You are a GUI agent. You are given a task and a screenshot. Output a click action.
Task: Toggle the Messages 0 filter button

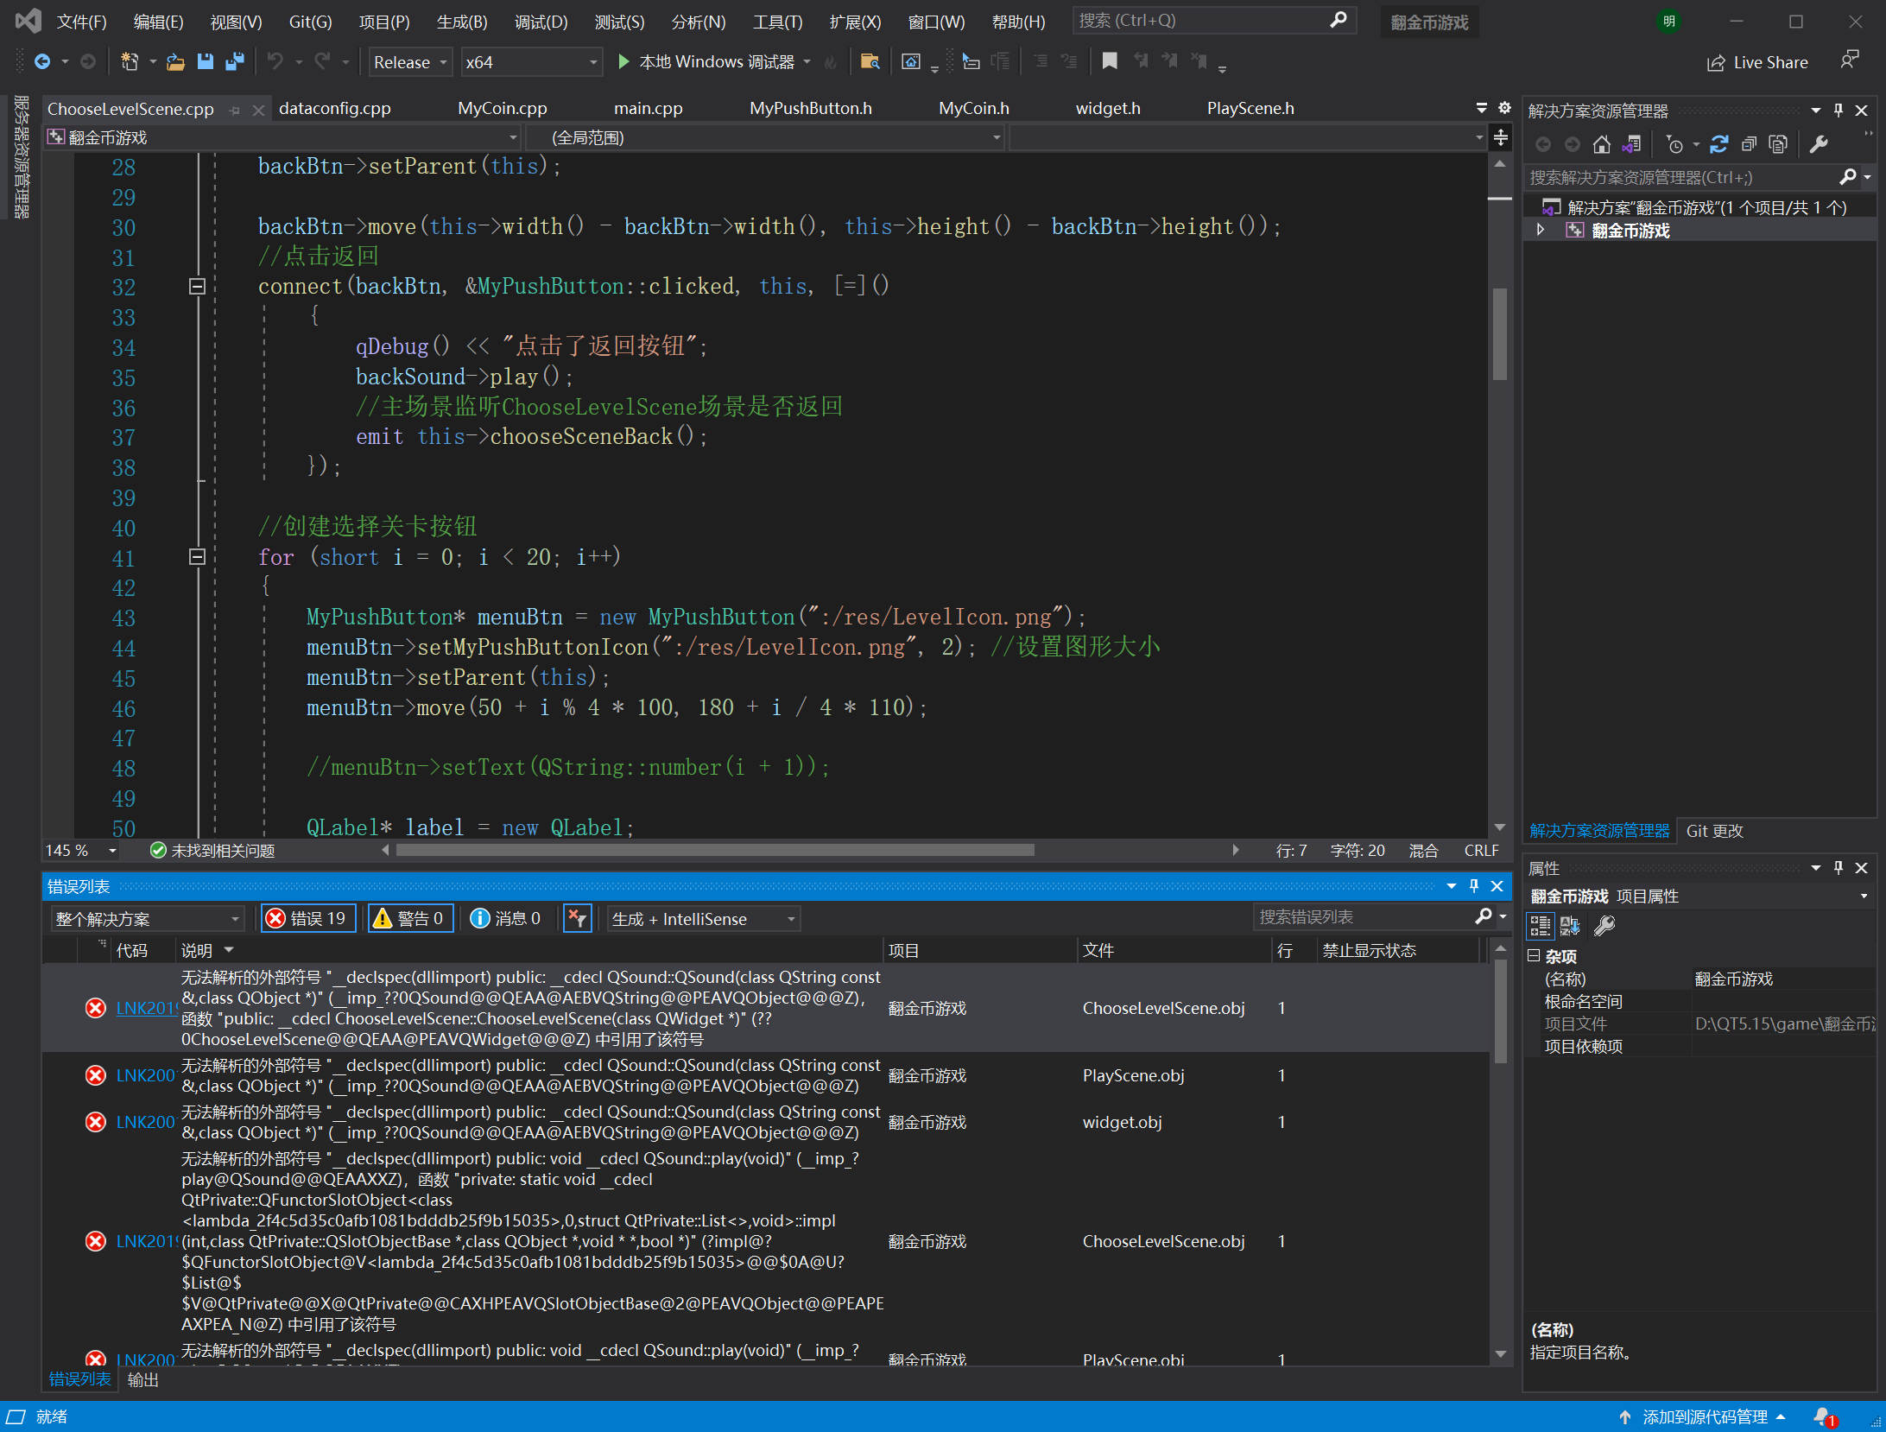click(506, 918)
